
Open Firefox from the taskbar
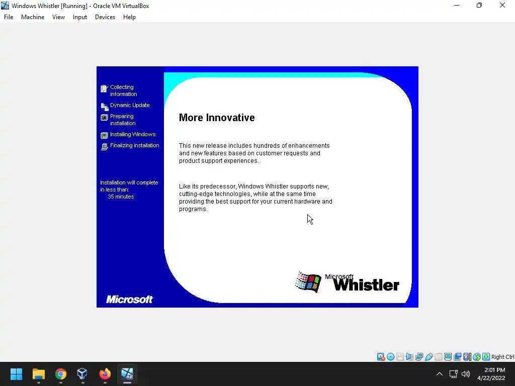pos(105,374)
